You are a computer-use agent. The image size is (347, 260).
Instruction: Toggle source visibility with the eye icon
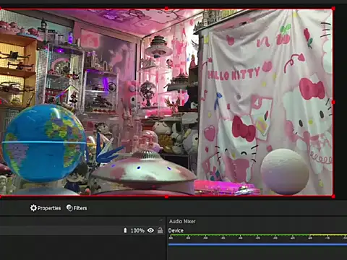(x=150, y=230)
